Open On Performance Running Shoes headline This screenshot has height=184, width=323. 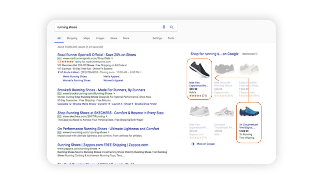pyautogui.click(x=108, y=129)
